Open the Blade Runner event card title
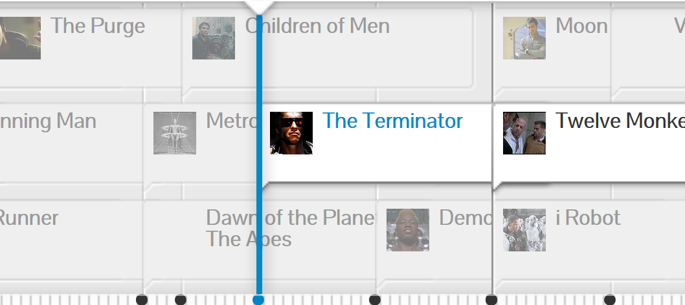This screenshot has height=305, width=685. point(28,218)
